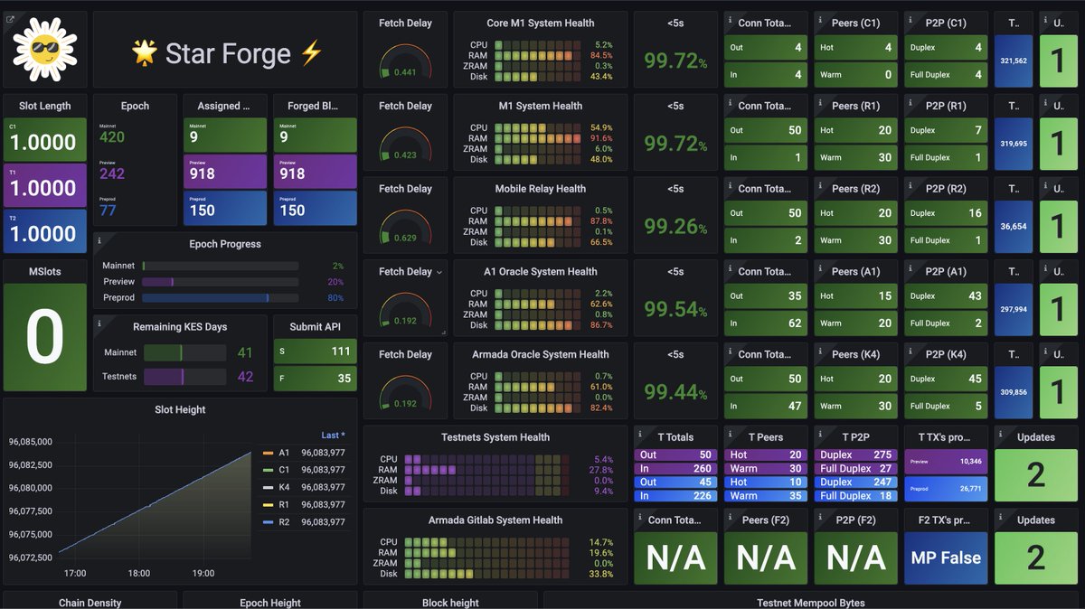Viewport: 1085px width, 609px height.
Task: Click the info icon on P2P (C1)
Action: coord(910,20)
